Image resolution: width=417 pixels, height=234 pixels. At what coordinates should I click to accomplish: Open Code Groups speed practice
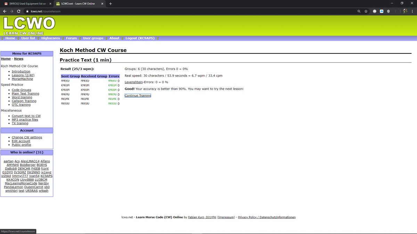22,90
